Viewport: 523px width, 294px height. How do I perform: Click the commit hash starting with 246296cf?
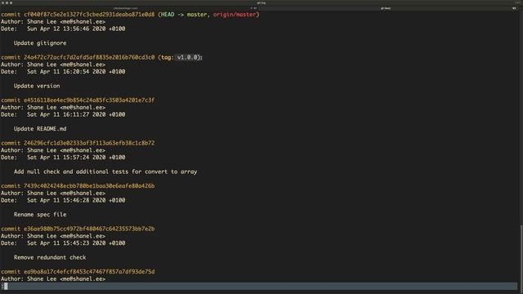click(x=89, y=143)
